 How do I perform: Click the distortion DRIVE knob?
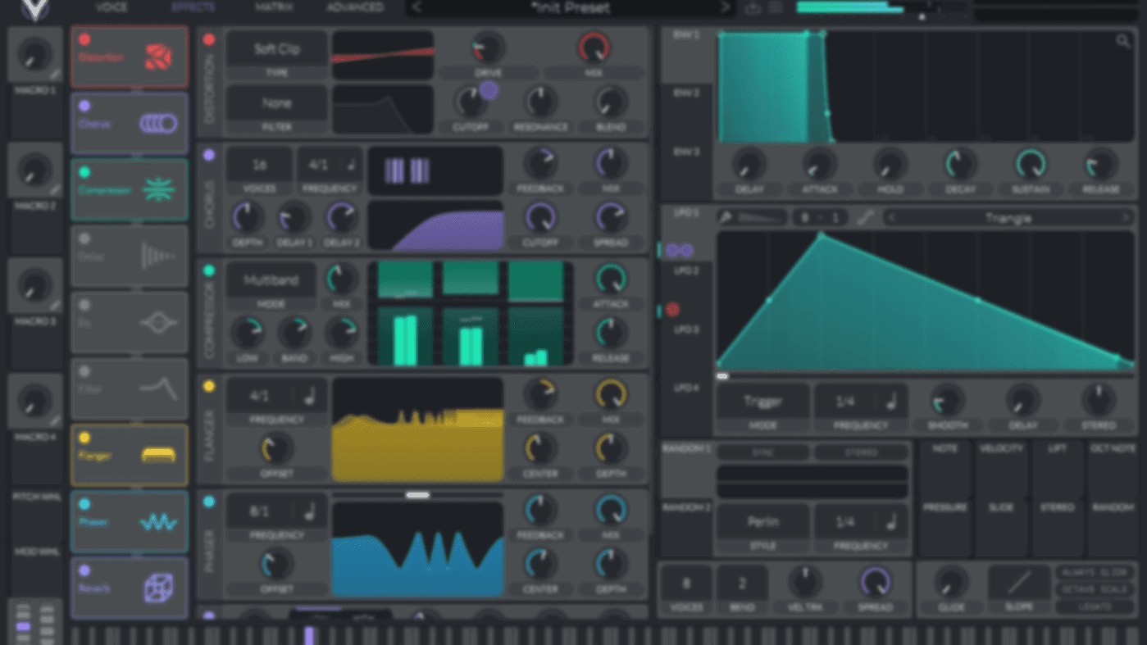488,48
